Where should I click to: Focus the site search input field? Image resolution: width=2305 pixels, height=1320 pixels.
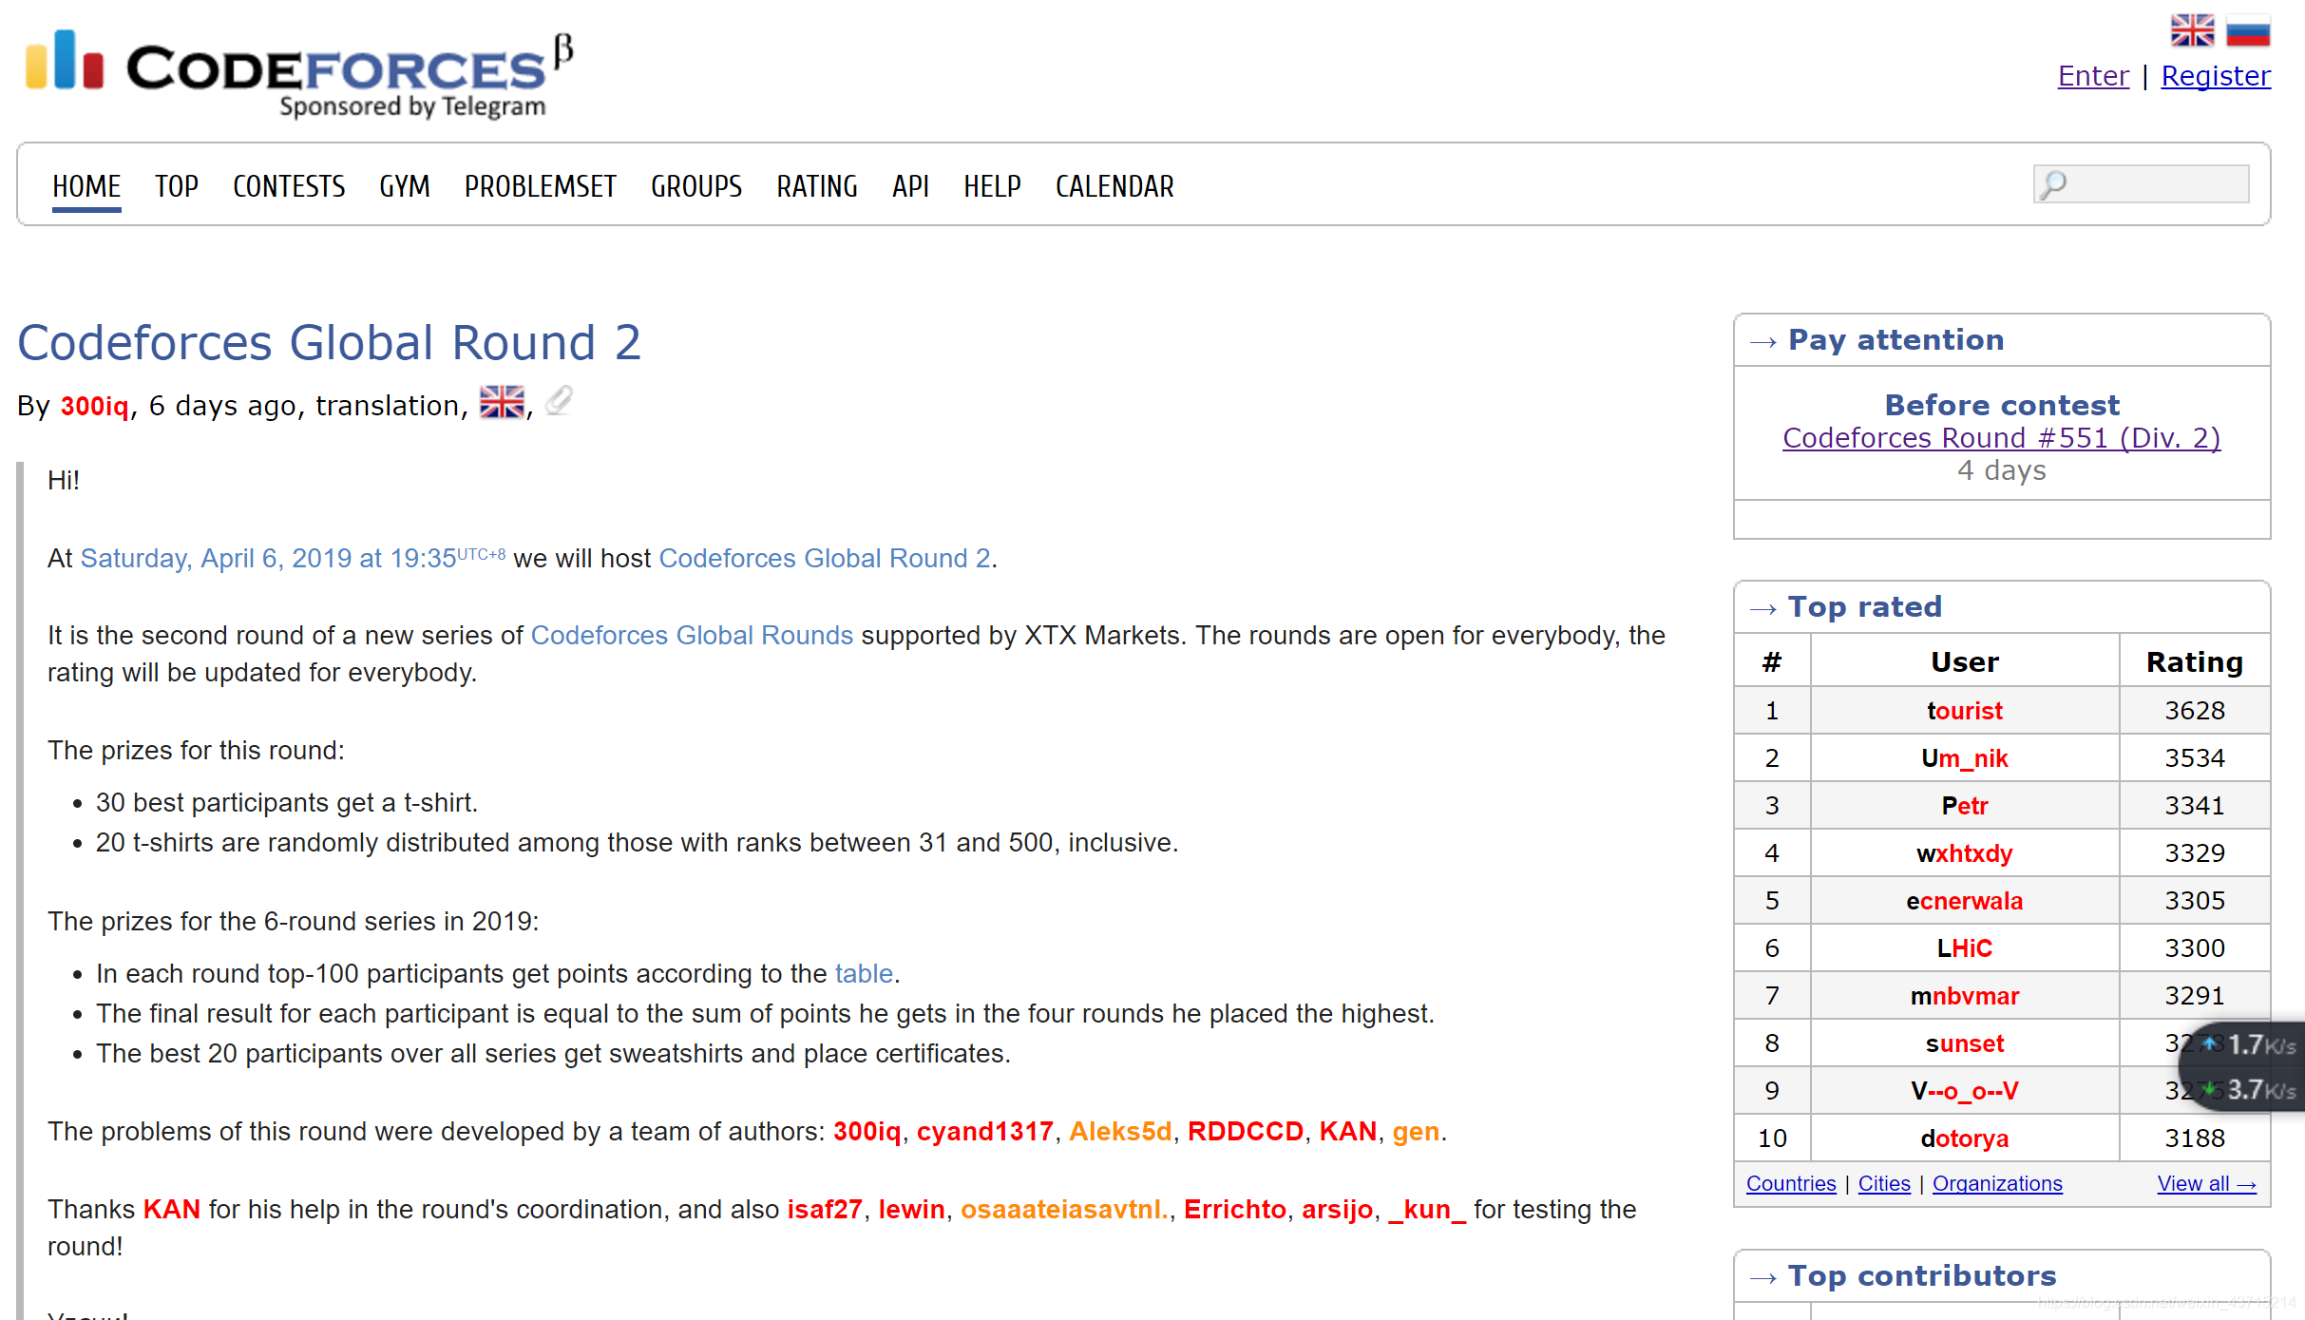click(x=2157, y=184)
